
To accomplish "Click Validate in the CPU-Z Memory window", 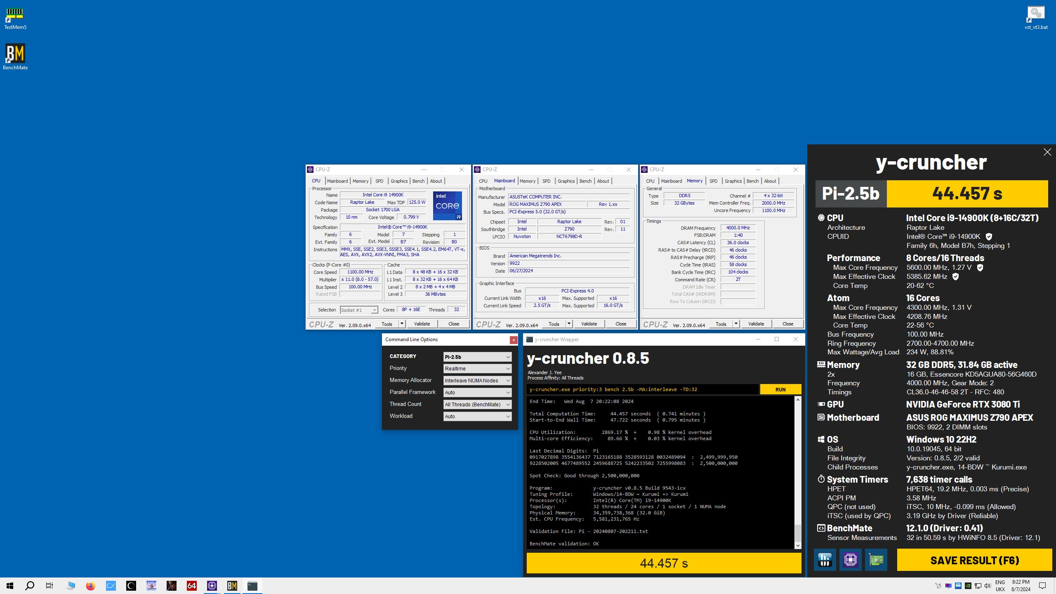I will (756, 324).
